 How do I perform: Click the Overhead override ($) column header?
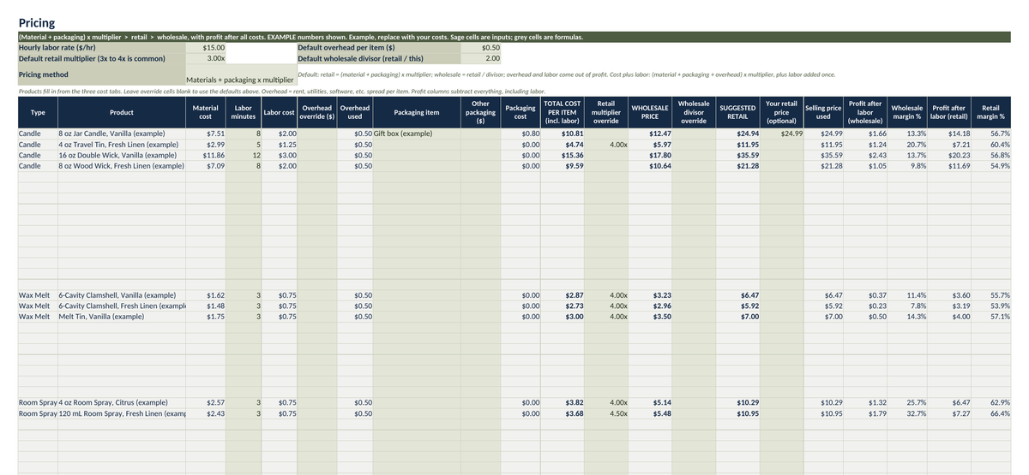click(317, 113)
